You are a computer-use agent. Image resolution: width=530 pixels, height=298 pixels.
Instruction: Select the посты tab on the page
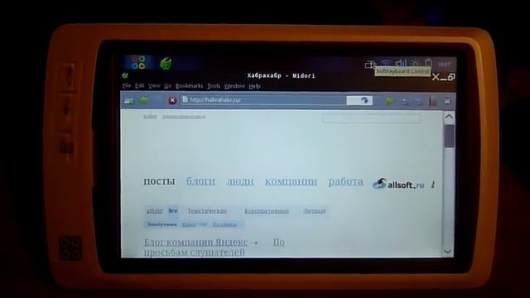[159, 181]
